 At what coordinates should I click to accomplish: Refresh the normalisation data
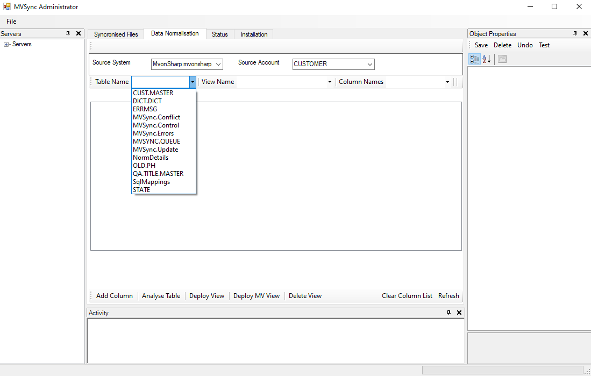(448, 296)
